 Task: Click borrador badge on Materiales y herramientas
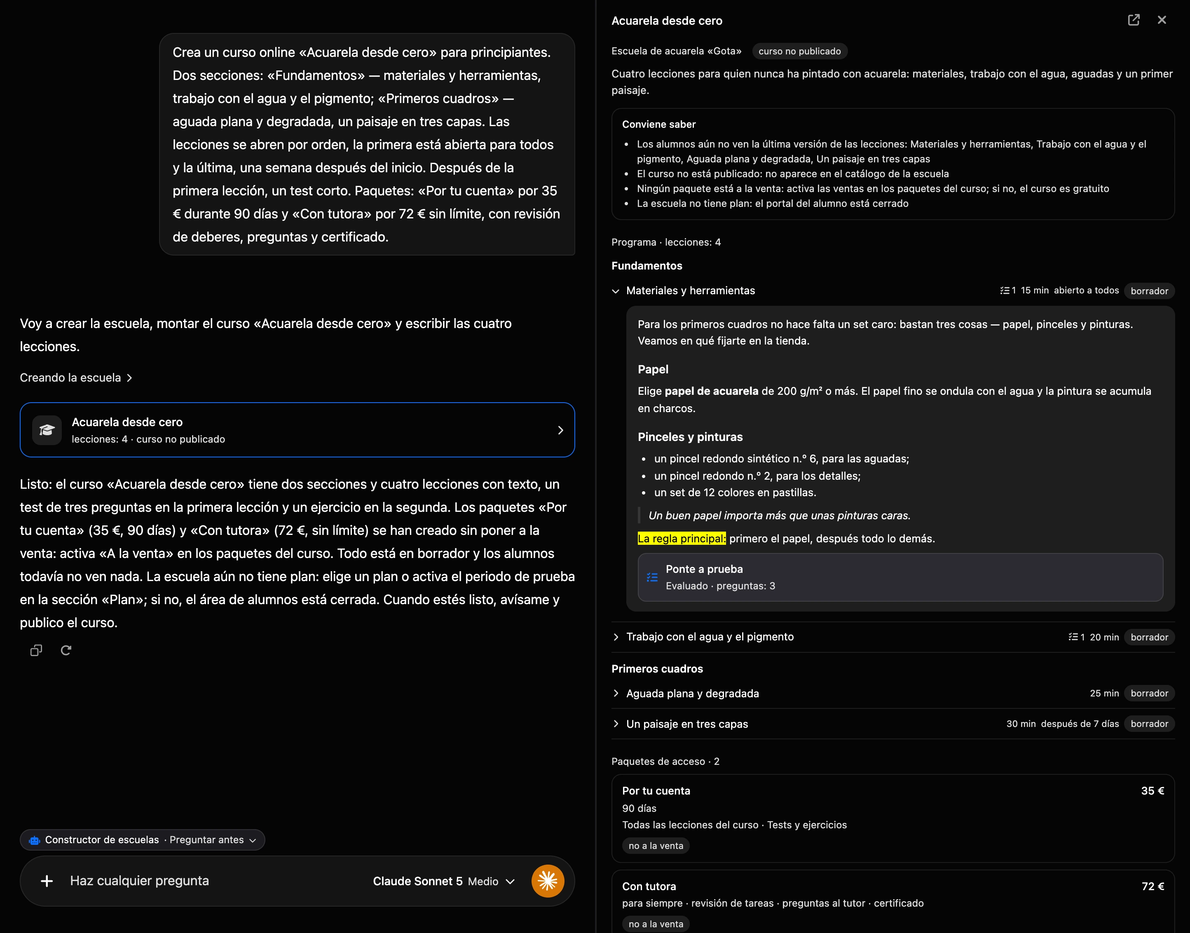point(1149,291)
